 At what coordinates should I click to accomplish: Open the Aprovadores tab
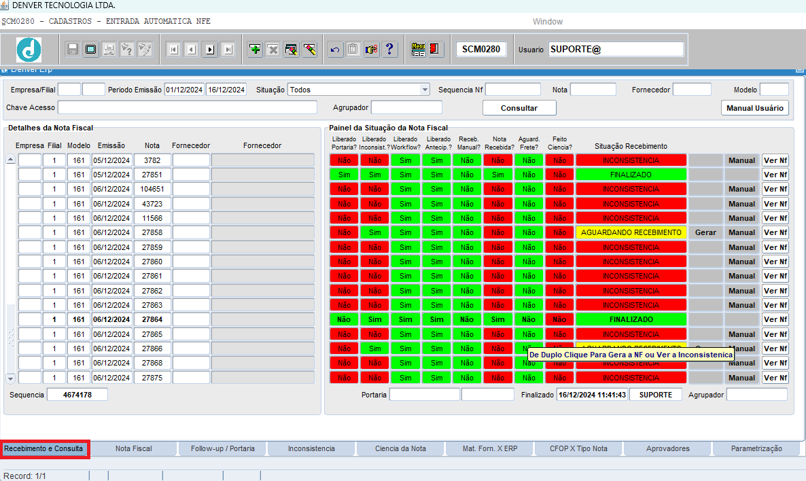tap(668, 448)
